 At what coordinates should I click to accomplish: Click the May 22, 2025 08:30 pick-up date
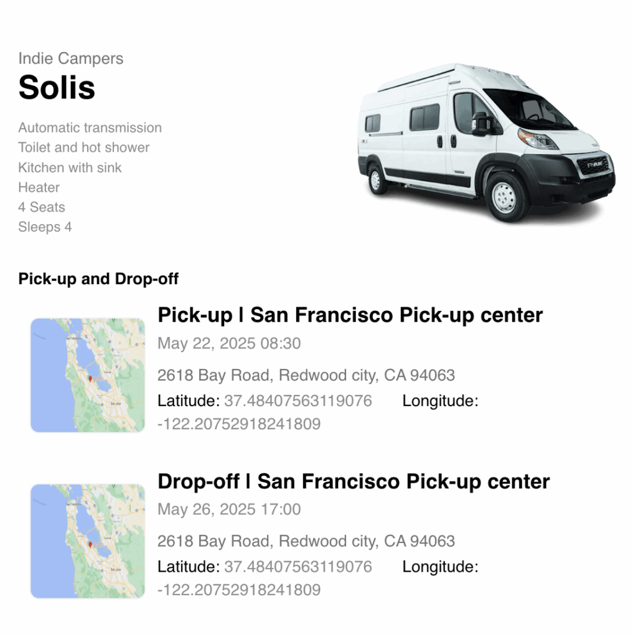point(229,343)
